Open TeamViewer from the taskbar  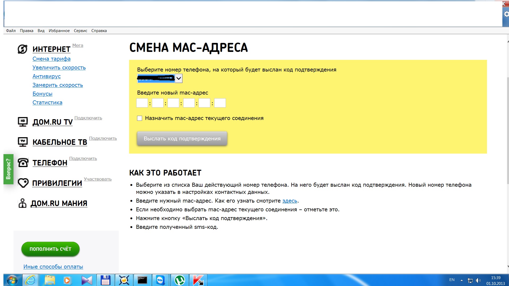(160, 280)
